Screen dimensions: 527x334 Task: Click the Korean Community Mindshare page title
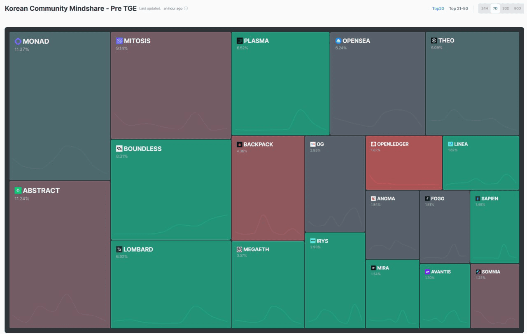coord(70,8)
